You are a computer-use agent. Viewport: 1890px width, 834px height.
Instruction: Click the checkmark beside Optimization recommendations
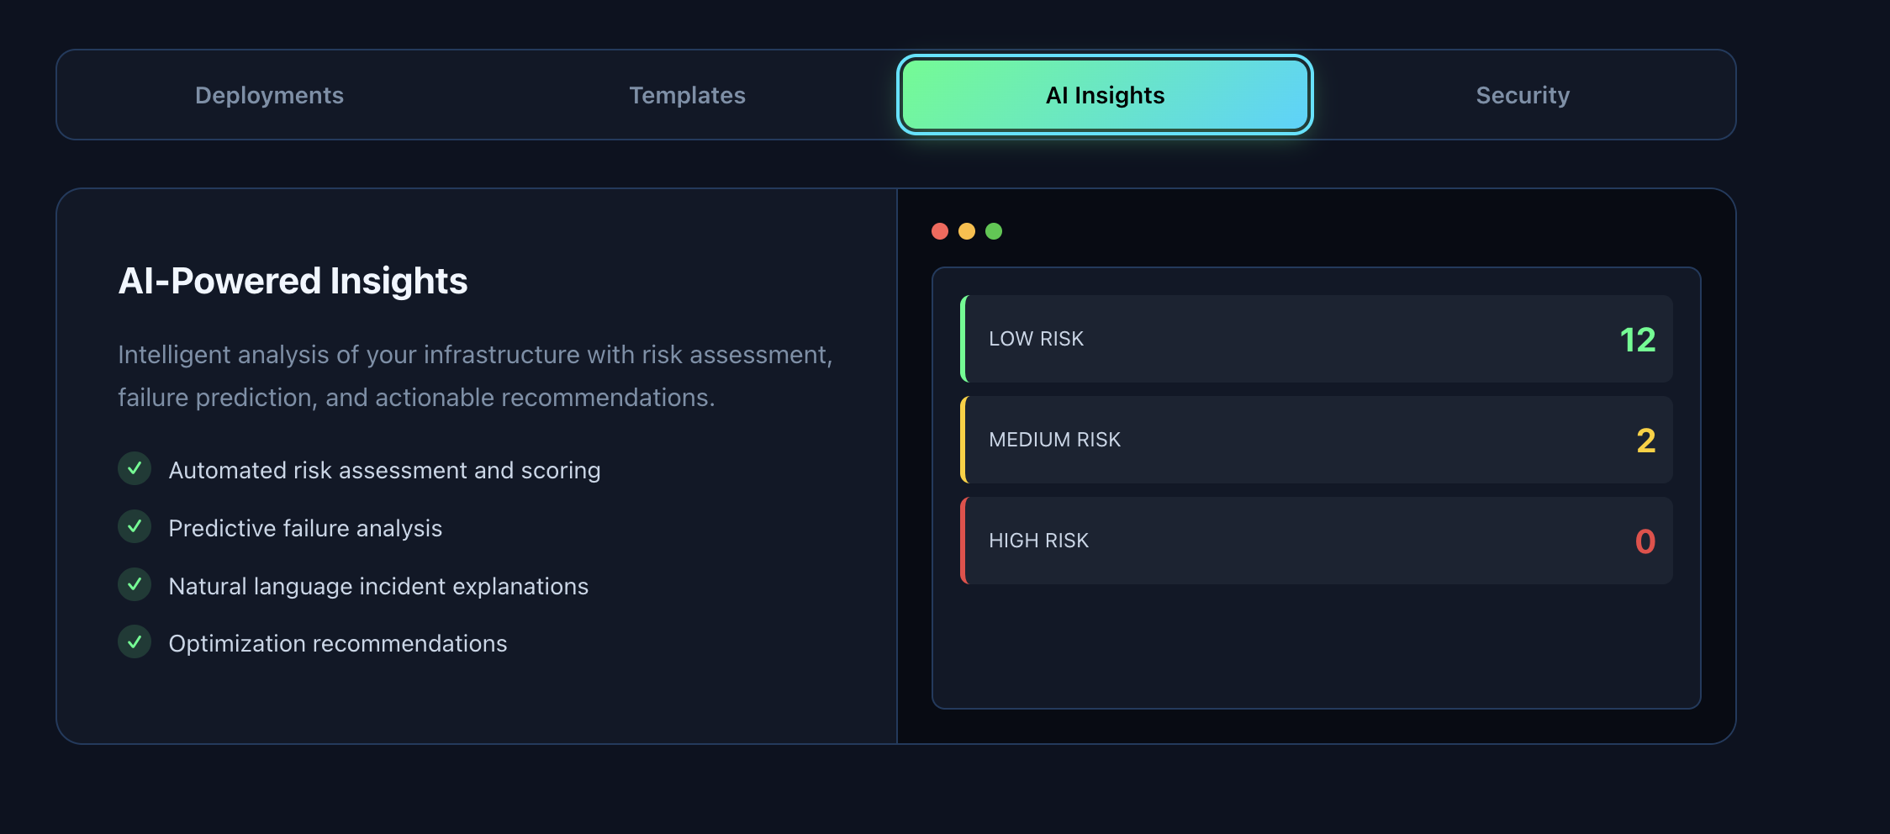135,643
